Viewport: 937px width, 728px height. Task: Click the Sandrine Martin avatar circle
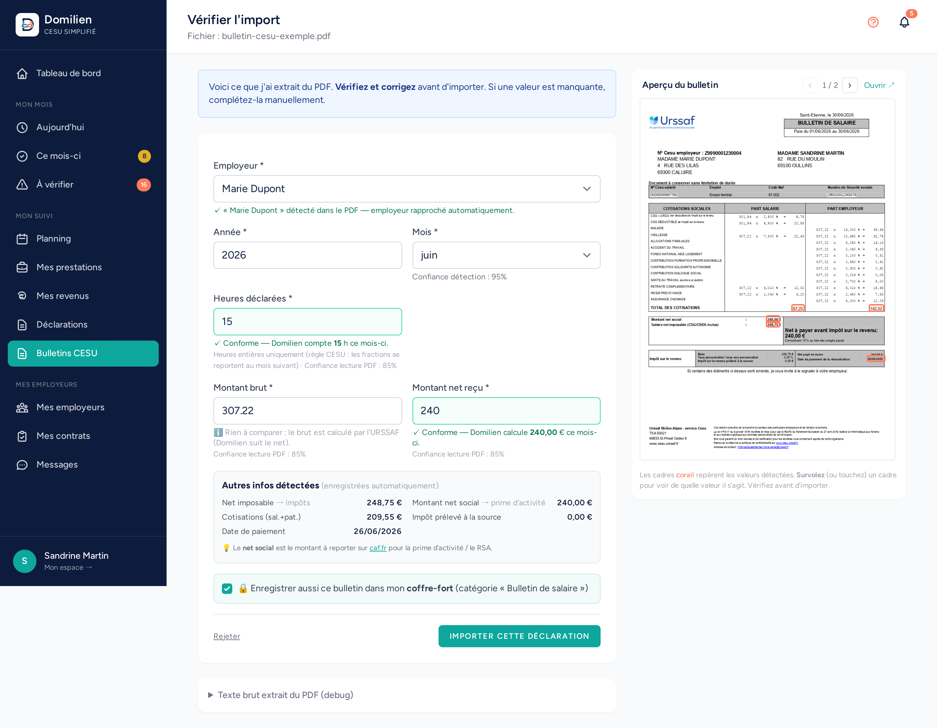[24, 561]
